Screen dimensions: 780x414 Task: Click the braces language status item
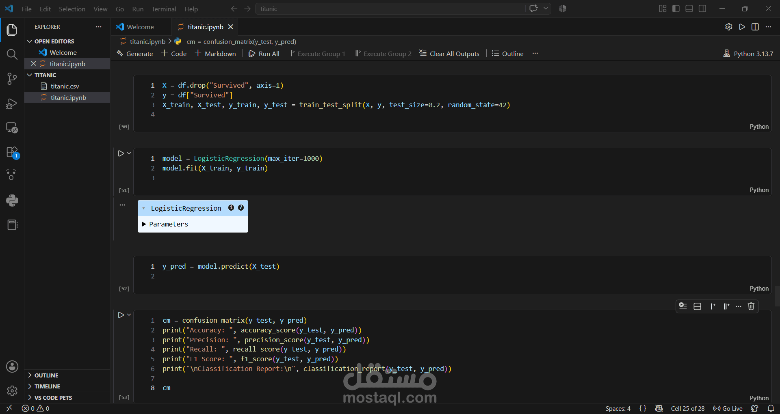click(643, 408)
